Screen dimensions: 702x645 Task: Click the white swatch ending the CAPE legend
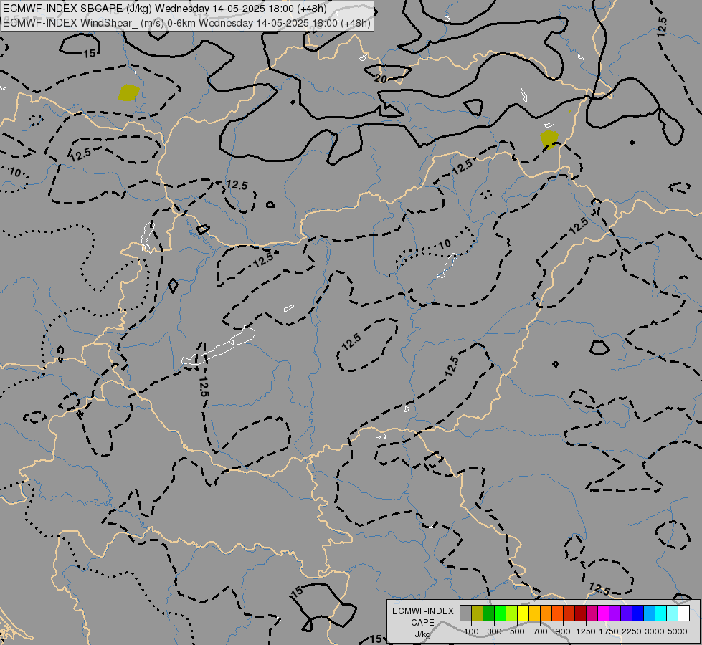[683, 613]
